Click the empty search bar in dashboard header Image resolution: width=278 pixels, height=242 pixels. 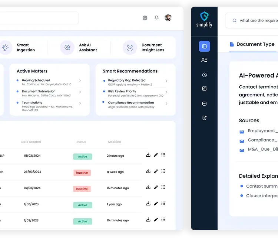point(39,18)
